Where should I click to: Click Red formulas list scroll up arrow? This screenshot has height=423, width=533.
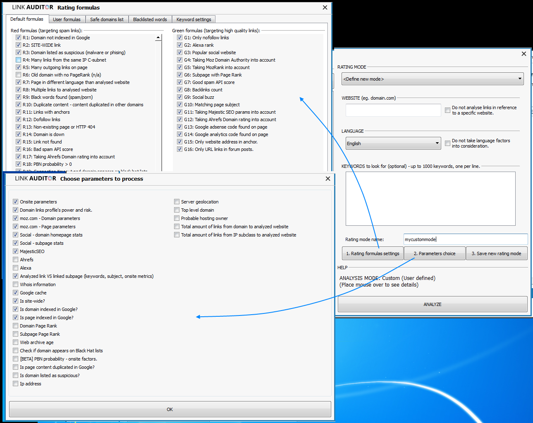point(158,38)
